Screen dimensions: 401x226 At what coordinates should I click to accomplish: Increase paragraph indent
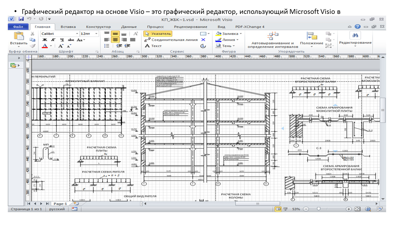click(x=128, y=46)
